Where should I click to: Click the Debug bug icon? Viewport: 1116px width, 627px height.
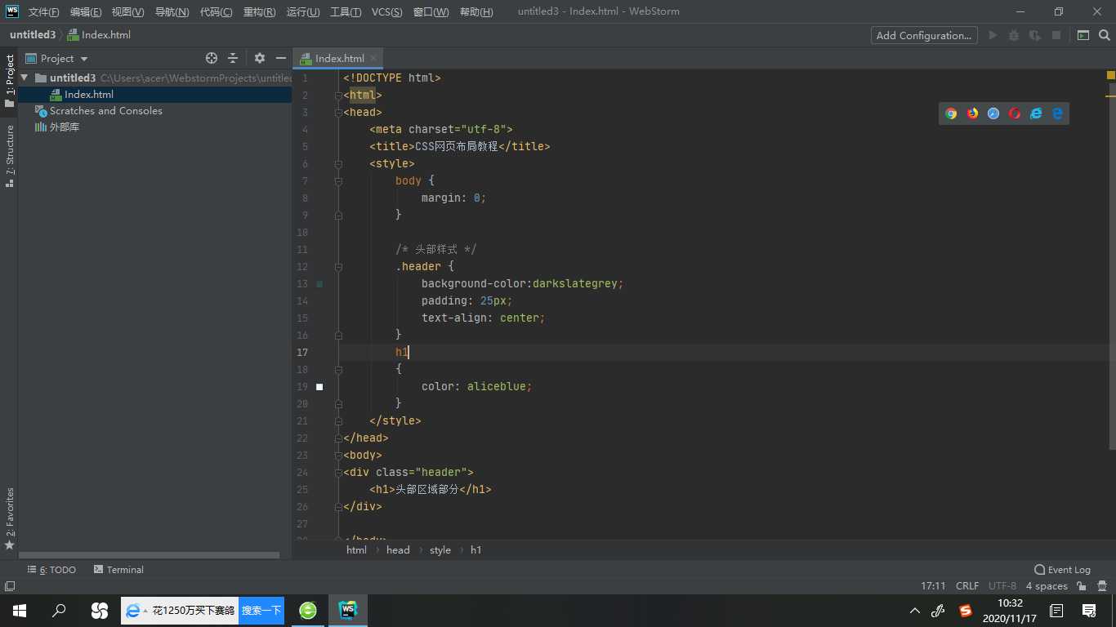1014,35
